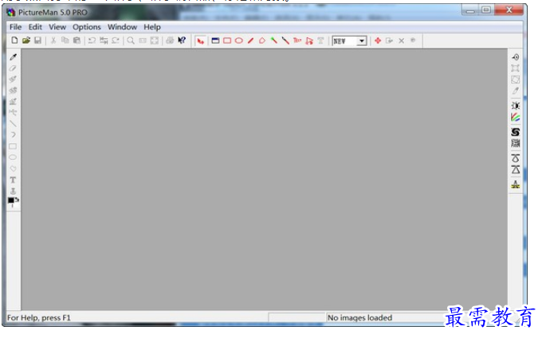Select the ellipse shape tool in left toolbox
The image size is (542, 342).
[13, 157]
